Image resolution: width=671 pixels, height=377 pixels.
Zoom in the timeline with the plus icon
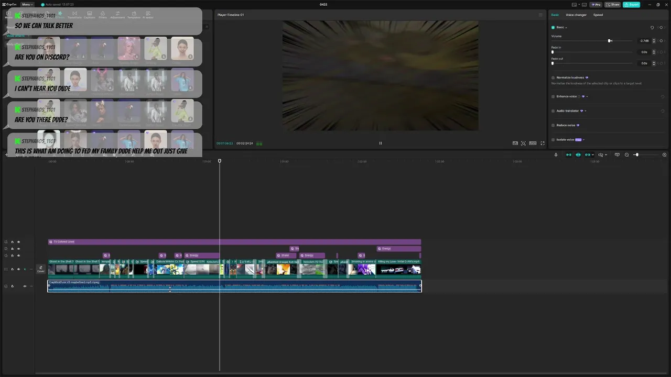[x=665, y=155]
